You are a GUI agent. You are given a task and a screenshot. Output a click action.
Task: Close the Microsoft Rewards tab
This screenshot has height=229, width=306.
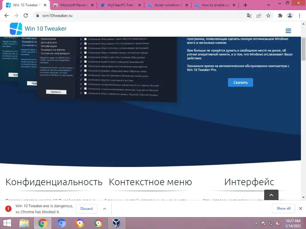92,5
